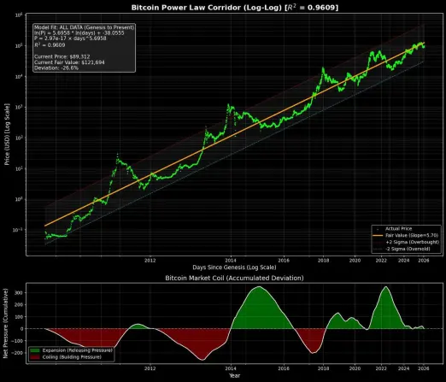Viewport: 446px width, 382px height.
Task: Click the -200 tick on the Net Pressure axis
Action: [x=18, y=353]
